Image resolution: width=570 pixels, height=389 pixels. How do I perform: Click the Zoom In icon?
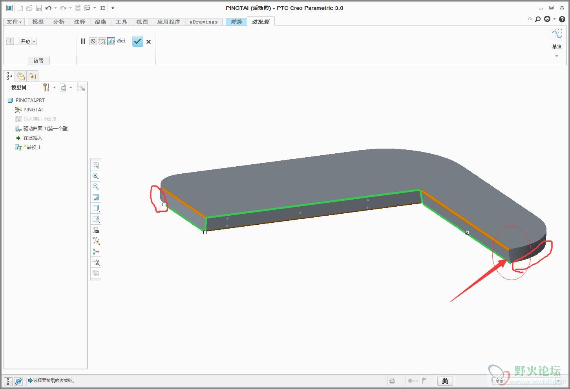click(x=96, y=176)
